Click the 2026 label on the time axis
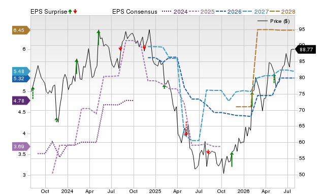325x194 pixels. click(x=243, y=191)
